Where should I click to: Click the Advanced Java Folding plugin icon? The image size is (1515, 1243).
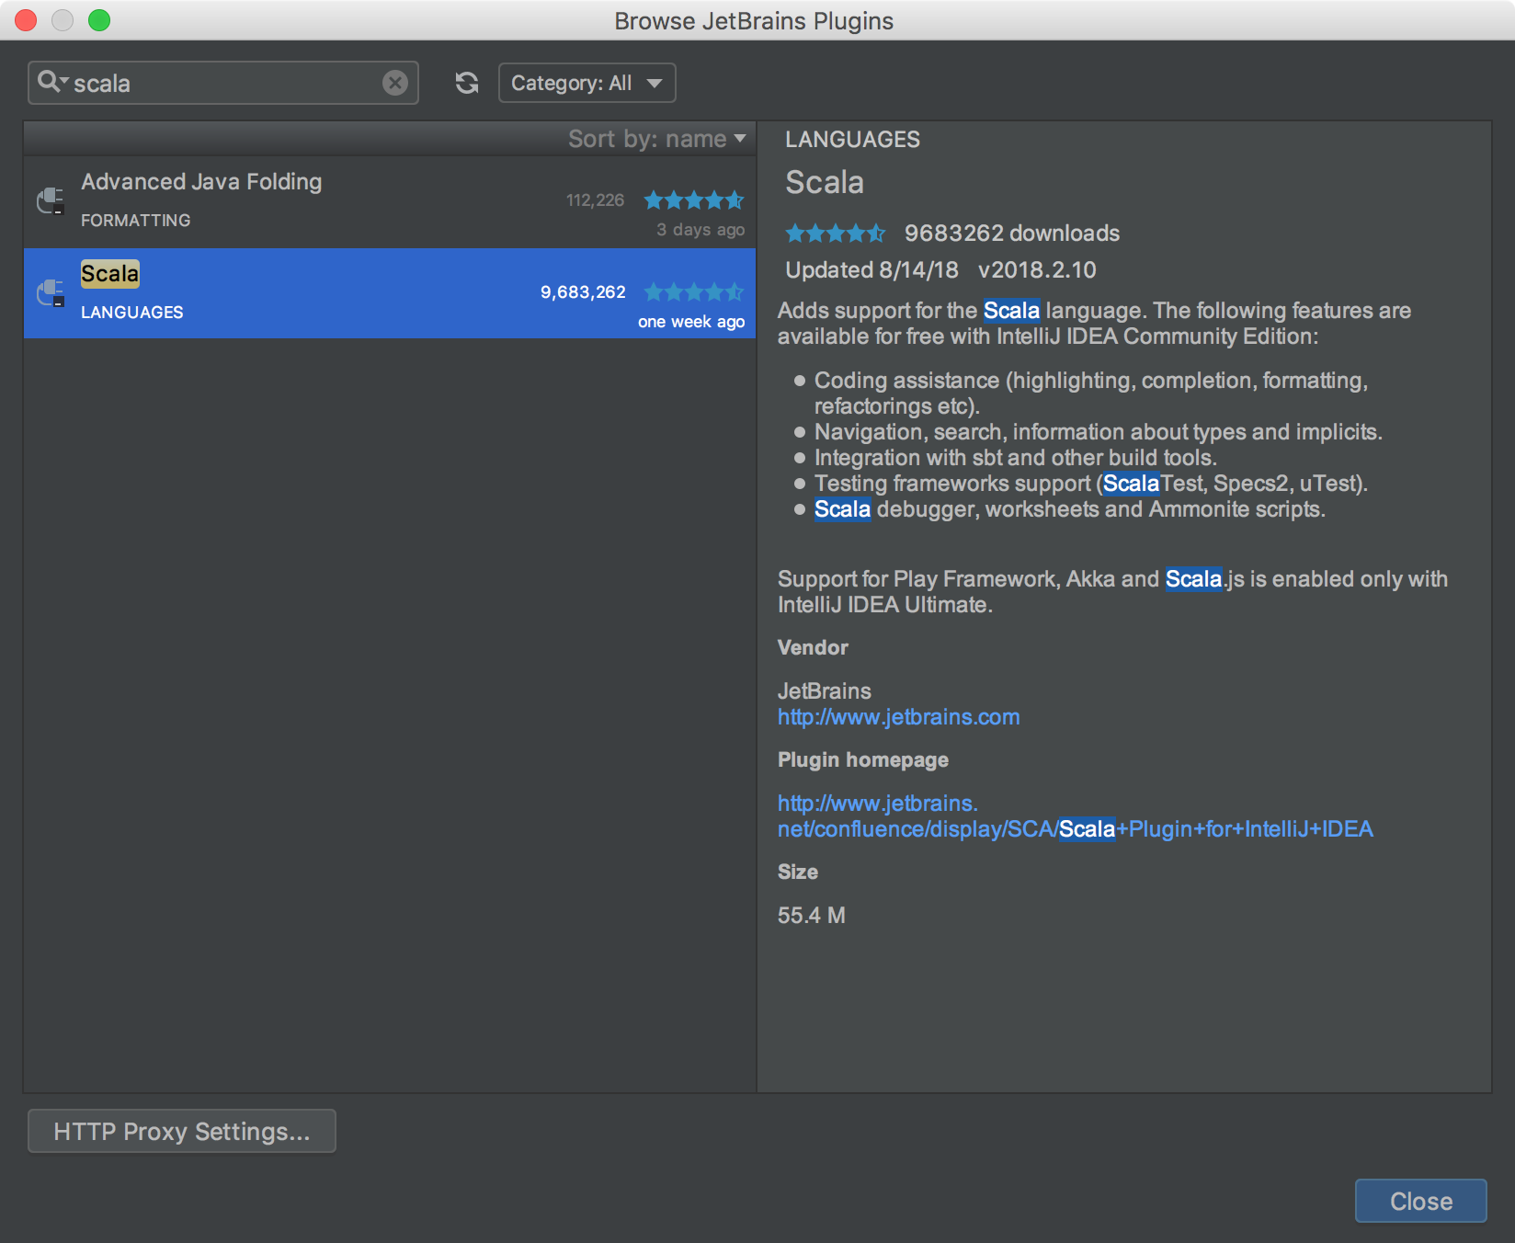[x=51, y=200]
